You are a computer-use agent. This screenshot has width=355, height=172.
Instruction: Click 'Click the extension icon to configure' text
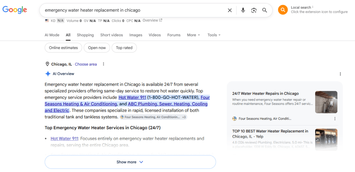(319, 12)
